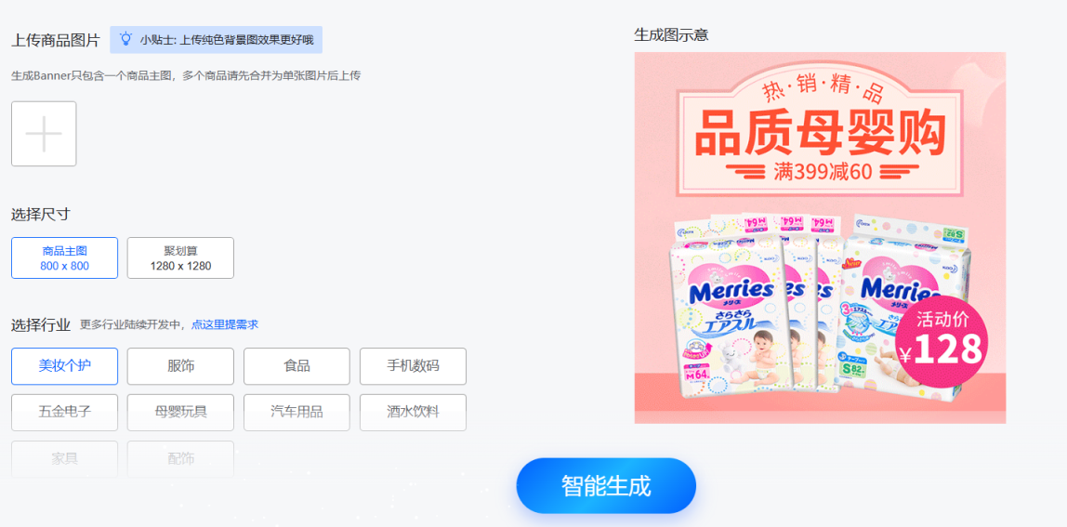
Task: Select the 商品主图 800 x 800 size
Action: coord(65,258)
